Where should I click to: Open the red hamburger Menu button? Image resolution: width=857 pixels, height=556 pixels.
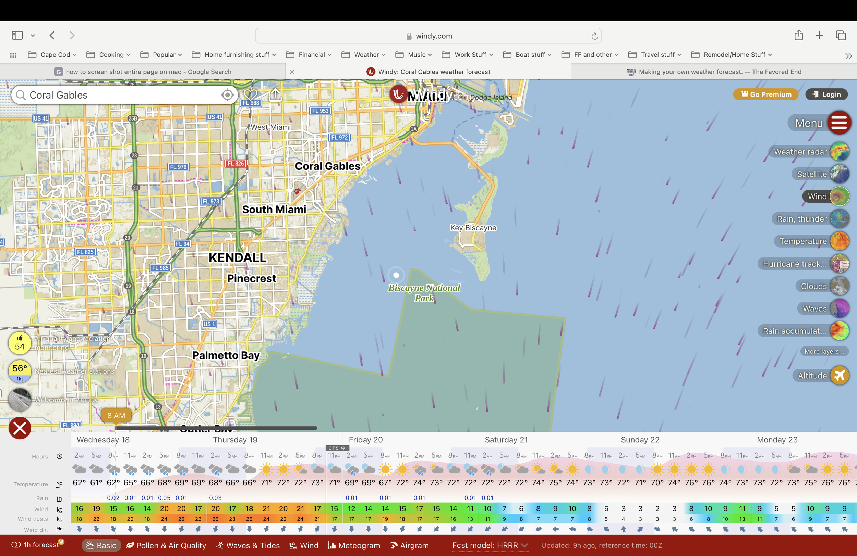[x=839, y=123]
